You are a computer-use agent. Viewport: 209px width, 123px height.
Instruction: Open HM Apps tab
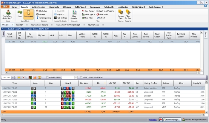67,7
